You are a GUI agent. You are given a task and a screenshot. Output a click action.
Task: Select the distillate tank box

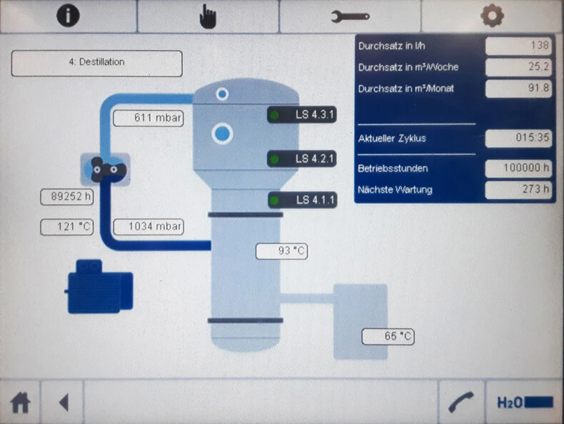coord(361,321)
